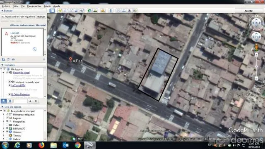265x149 pixels.
Task: Click the zoom slider on the map
Action: 256,66
